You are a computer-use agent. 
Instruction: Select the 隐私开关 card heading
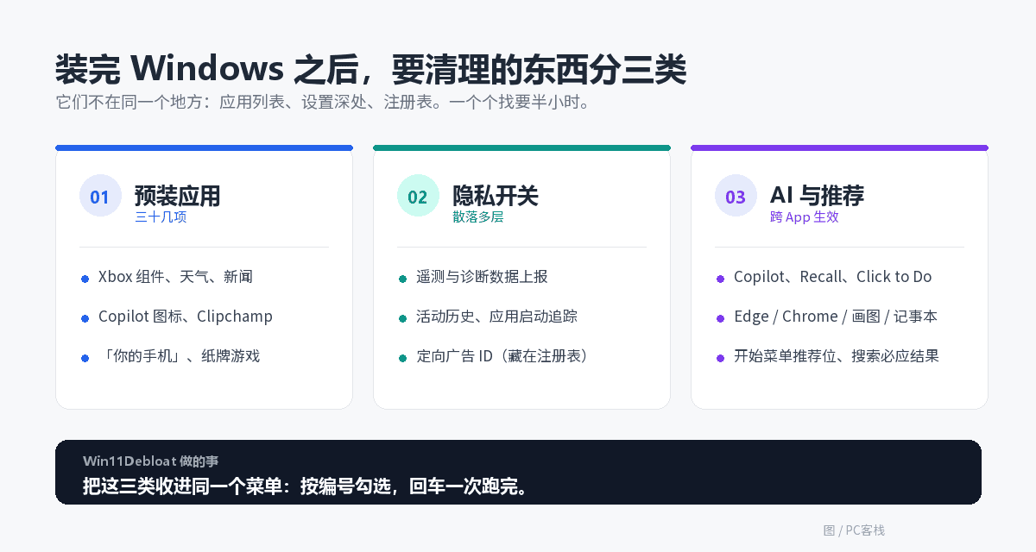(495, 196)
